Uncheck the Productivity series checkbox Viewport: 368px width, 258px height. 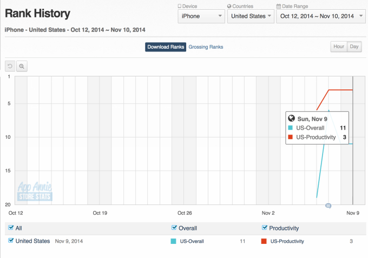(x=265, y=228)
